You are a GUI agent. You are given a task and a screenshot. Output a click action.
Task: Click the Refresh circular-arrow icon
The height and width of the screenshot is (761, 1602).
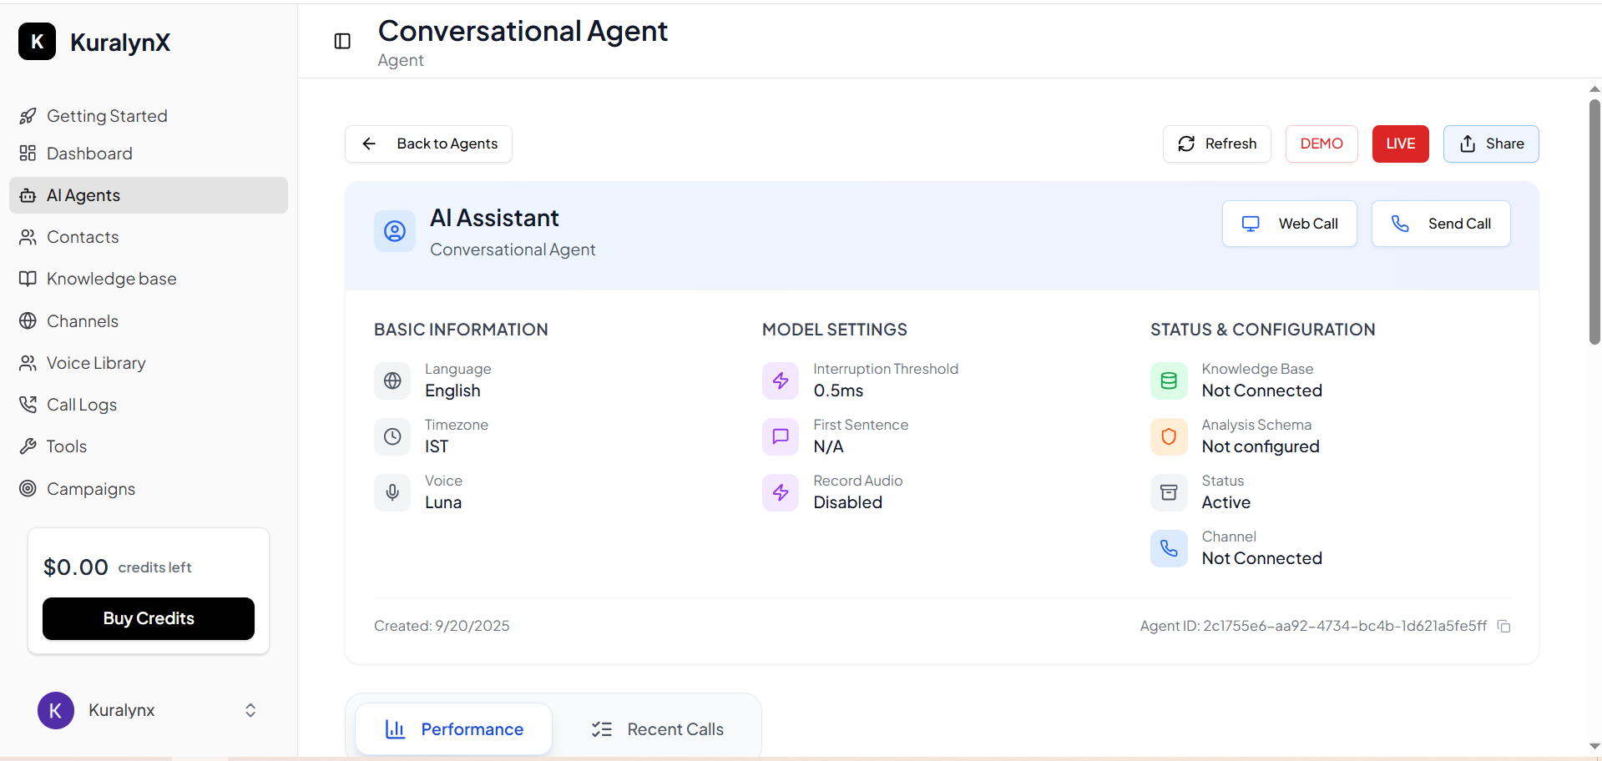(x=1186, y=144)
